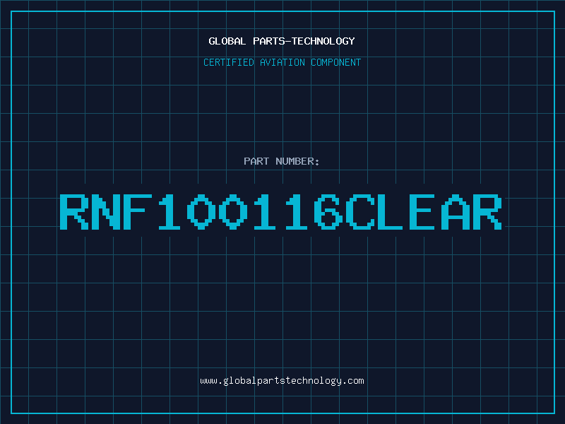
Task: Click the word PARTS in the heading
Action: pyautogui.click(x=268, y=41)
